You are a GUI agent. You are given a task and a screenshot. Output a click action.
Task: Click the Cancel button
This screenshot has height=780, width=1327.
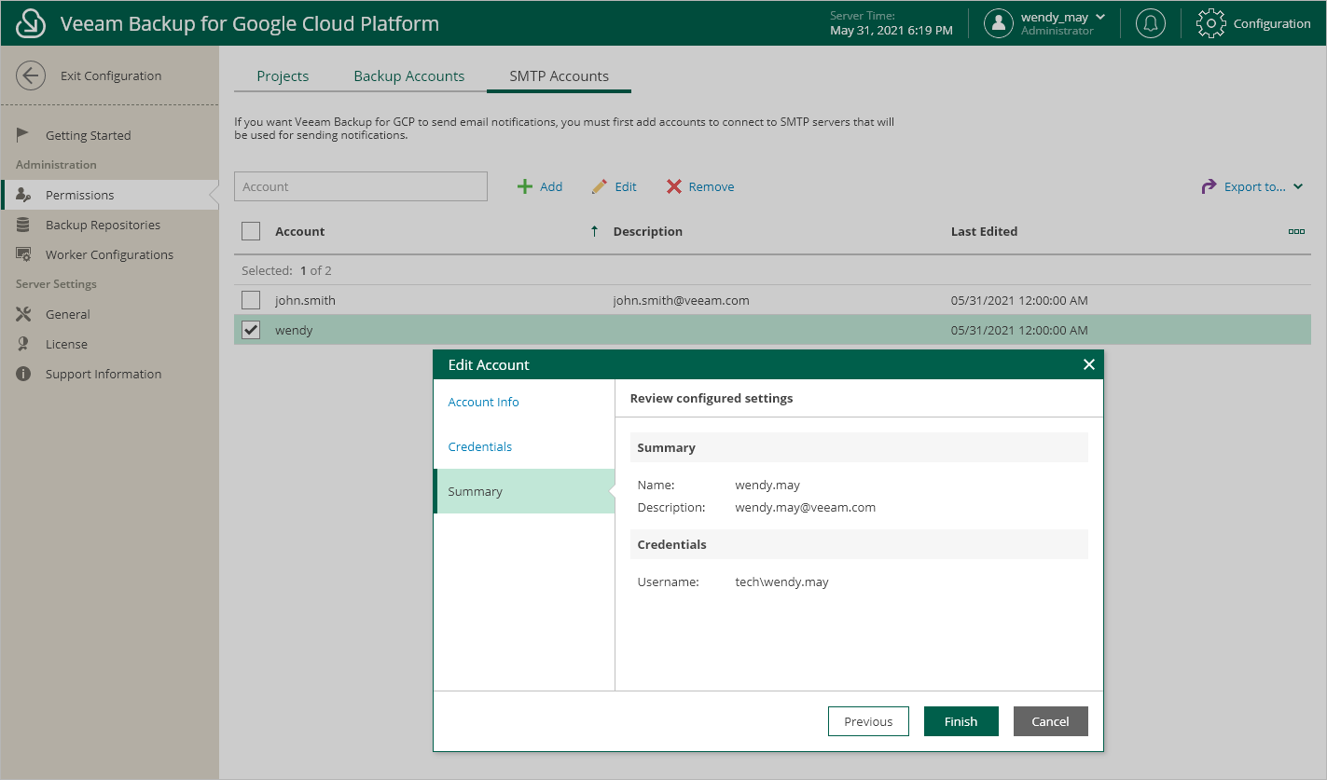pos(1051,721)
